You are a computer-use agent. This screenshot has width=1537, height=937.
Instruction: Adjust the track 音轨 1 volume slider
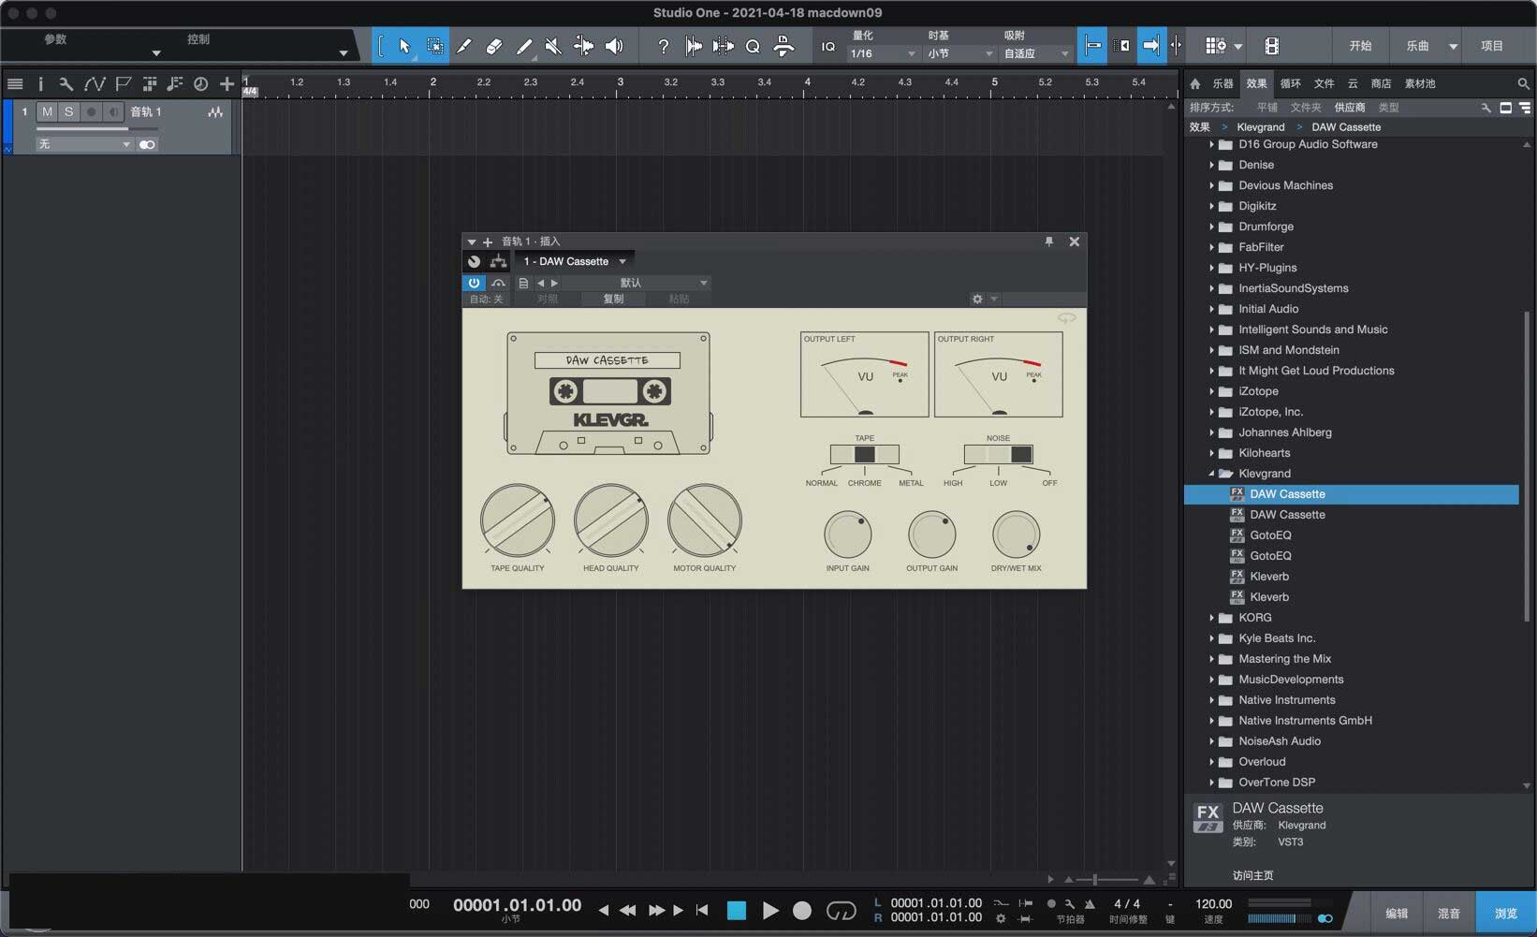click(x=95, y=128)
